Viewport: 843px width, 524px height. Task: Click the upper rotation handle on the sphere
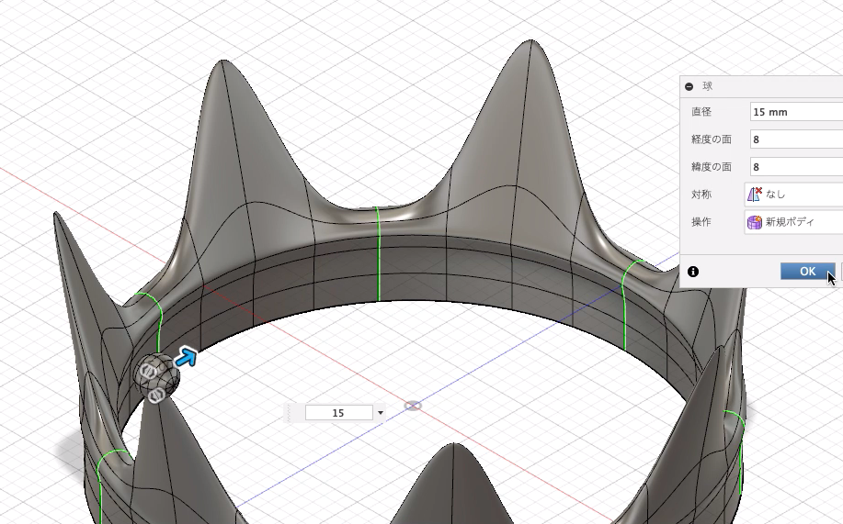click(147, 371)
